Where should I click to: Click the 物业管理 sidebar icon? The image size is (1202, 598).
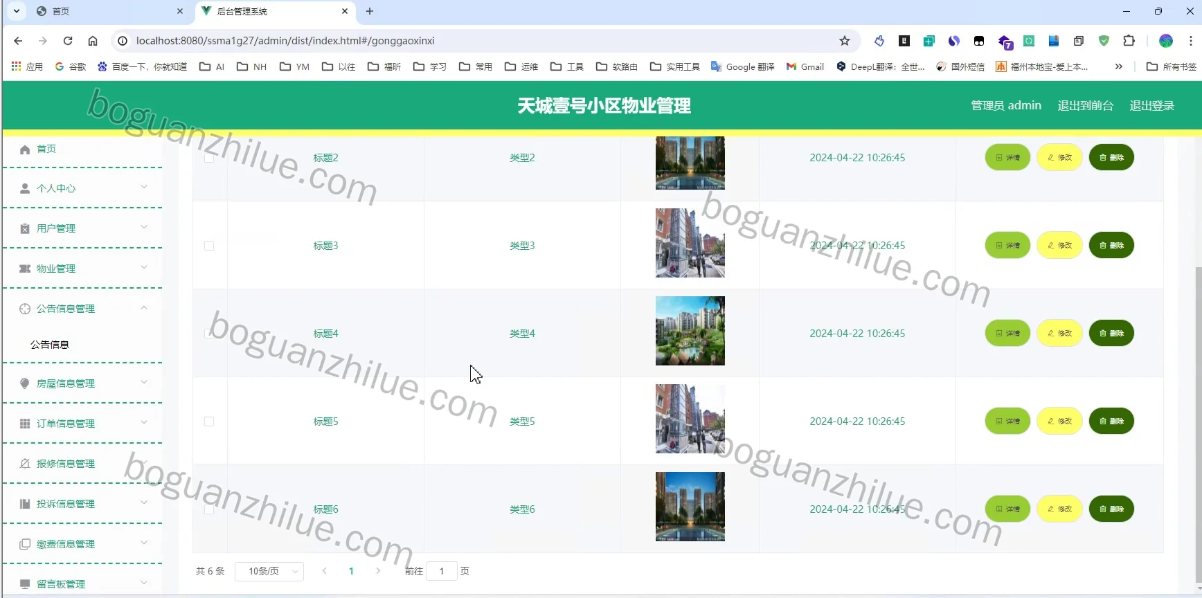(25, 269)
